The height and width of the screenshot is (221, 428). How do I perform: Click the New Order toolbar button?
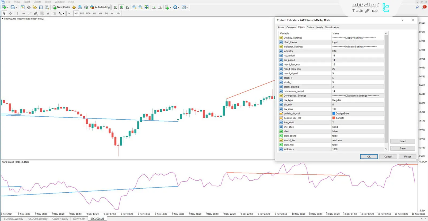(61, 7)
